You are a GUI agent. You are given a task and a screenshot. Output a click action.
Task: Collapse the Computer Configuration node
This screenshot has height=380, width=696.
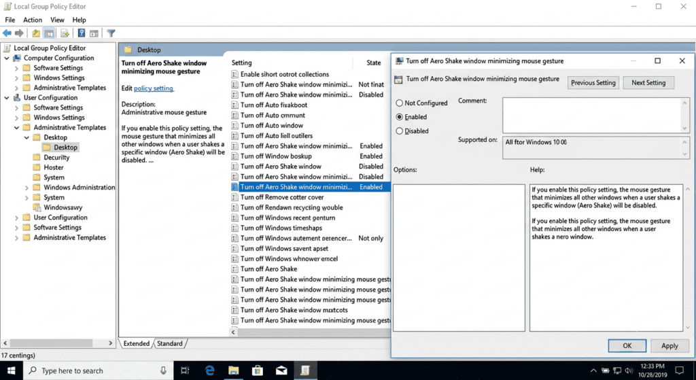(7, 58)
